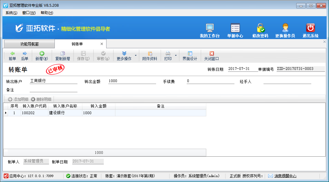Click 复制新增 copy-new toolbar button

click(x=62, y=56)
